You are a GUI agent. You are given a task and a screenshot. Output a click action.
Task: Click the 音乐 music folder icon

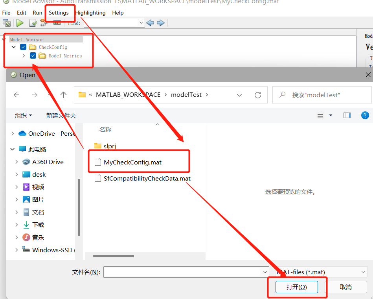26,237
